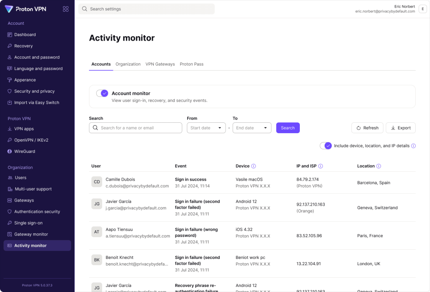Viewport: 430px width, 292px height.
Task: Click the BK avatar for Benoit Knecht
Action: pyautogui.click(x=97, y=260)
